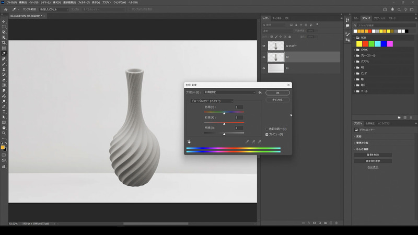Click the preset options gear icon

[260, 92]
